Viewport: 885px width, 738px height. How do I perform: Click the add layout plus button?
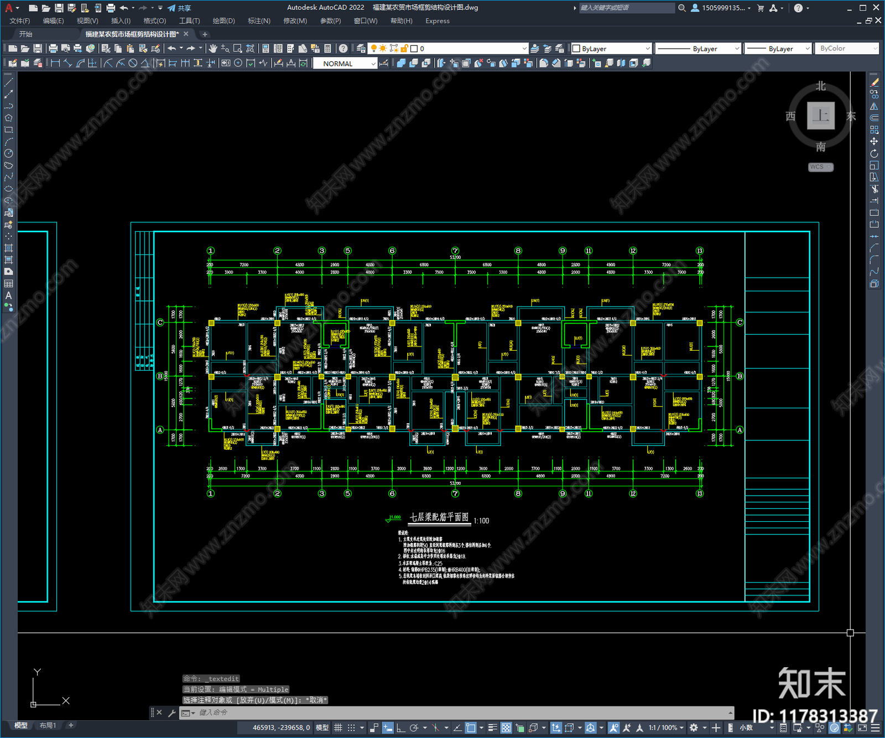(x=71, y=725)
